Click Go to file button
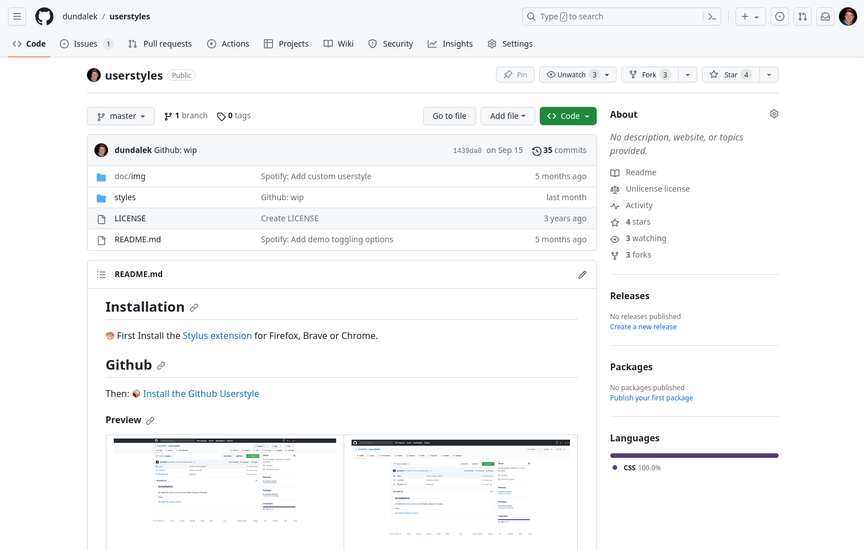Image resolution: width=864 pixels, height=550 pixels. pos(449,116)
